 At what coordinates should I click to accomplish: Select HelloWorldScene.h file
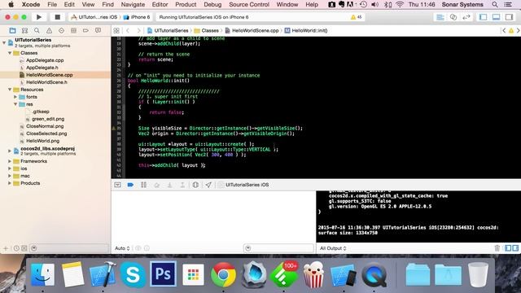point(46,82)
